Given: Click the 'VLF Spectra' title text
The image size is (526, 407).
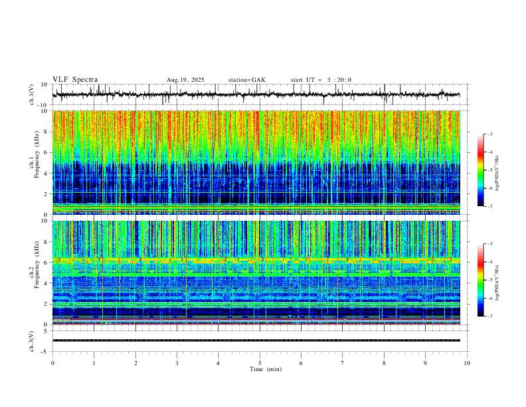Looking at the screenshot, I should (x=75, y=80).
